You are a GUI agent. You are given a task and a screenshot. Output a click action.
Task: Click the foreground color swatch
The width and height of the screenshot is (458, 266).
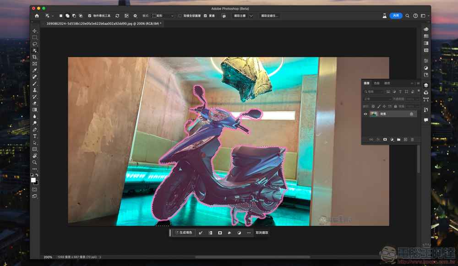tap(33, 180)
